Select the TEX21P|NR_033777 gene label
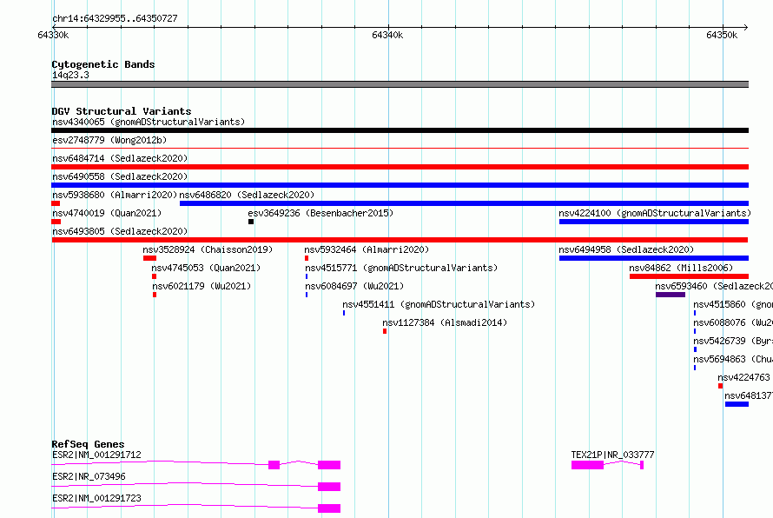Viewport: 773px width, 518px height. click(613, 455)
